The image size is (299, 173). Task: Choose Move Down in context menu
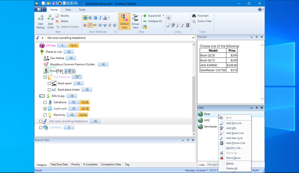[x=235, y=158]
